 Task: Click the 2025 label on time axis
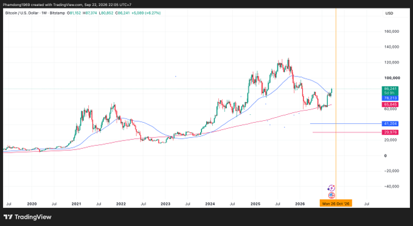point(255,204)
